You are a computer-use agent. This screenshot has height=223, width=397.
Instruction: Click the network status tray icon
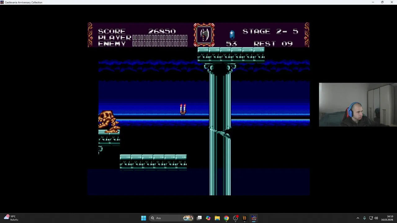pyautogui.click(x=371, y=218)
